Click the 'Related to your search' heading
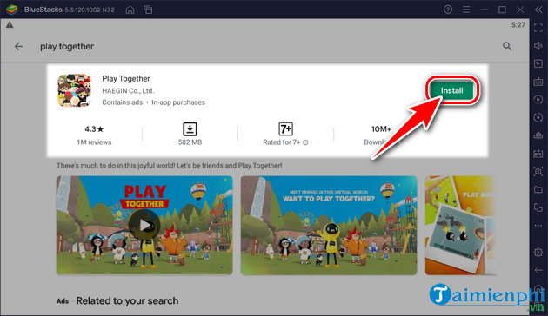Screen dimensions: 548x316 coord(127,300)
